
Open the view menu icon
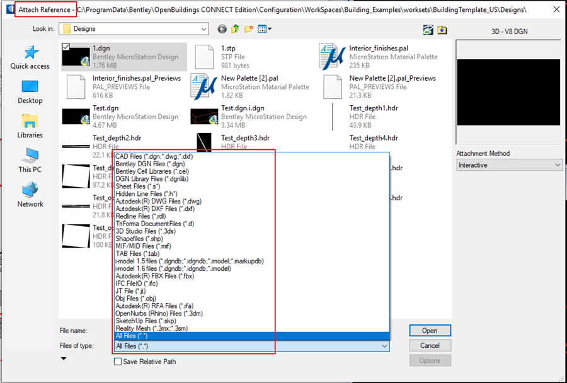265,29
